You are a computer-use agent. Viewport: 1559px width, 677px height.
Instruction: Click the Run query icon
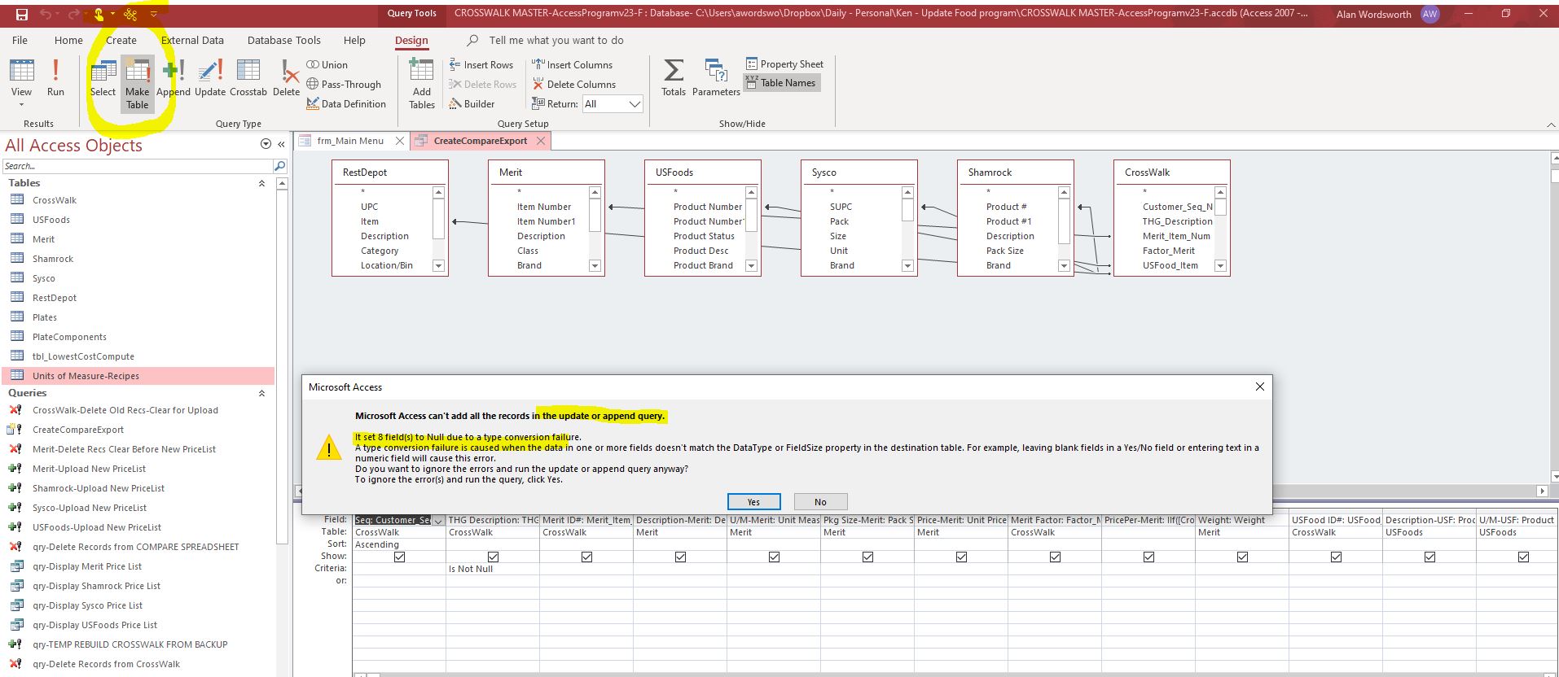click(x=55, y=78)
